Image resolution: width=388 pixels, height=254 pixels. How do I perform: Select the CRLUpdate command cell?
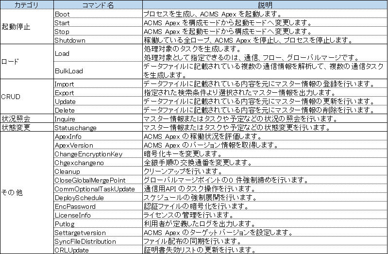(98, 250)
